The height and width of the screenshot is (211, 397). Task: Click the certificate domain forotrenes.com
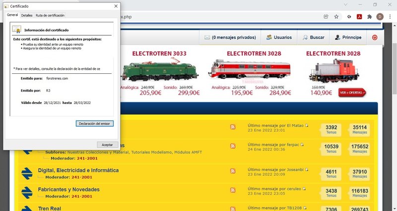57,78
